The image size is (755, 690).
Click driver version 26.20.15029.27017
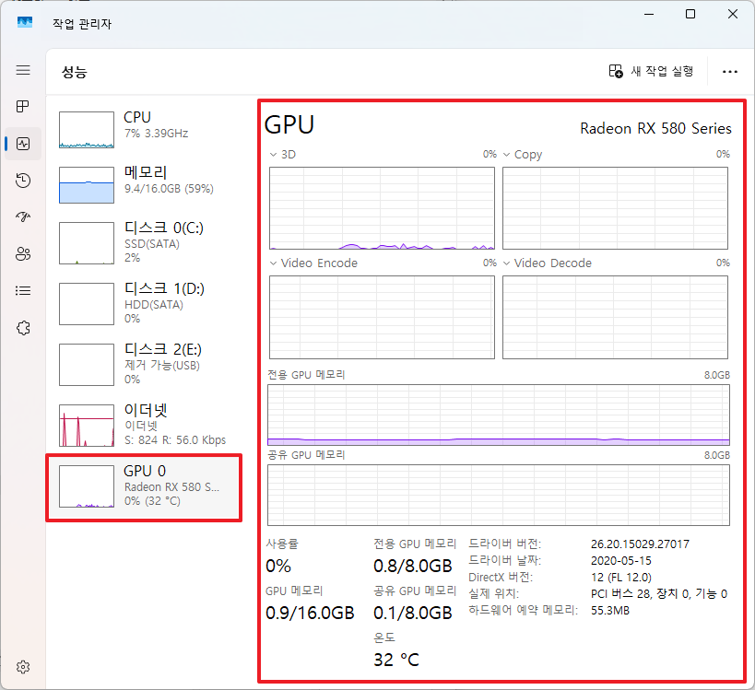640,544
